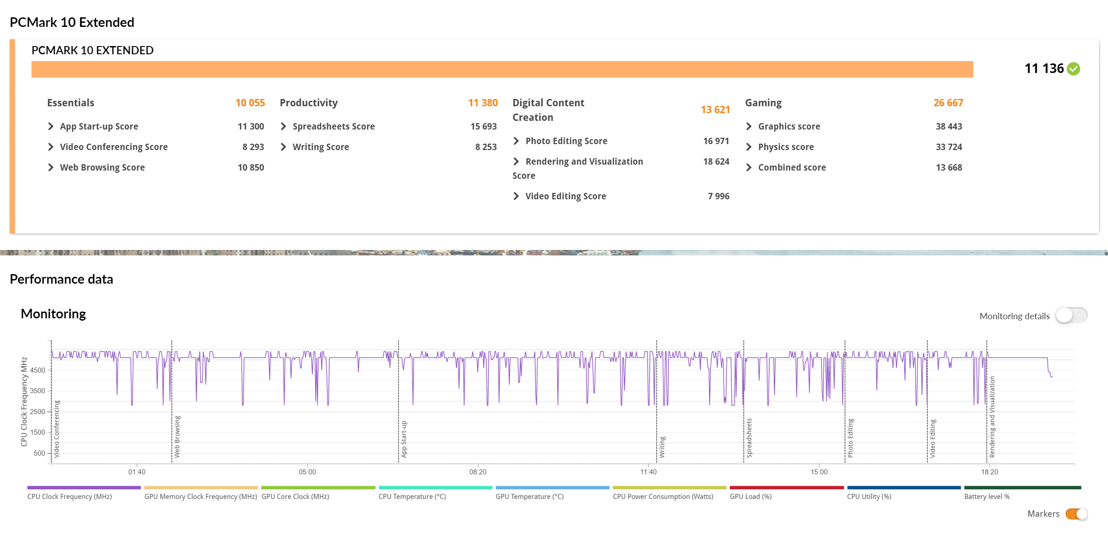Click chevron next to Writing Score
Viewport: 1108px width, 545px height.
click(x=283, y=147)
